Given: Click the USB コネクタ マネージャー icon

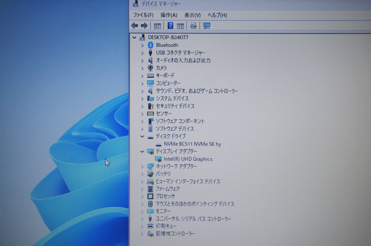Looking at the screenshot, I should tap(151, 53).
